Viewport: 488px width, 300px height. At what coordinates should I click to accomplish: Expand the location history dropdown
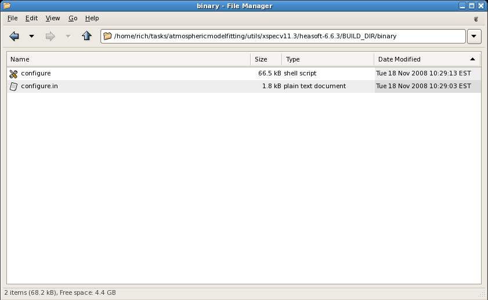point(474,36)
